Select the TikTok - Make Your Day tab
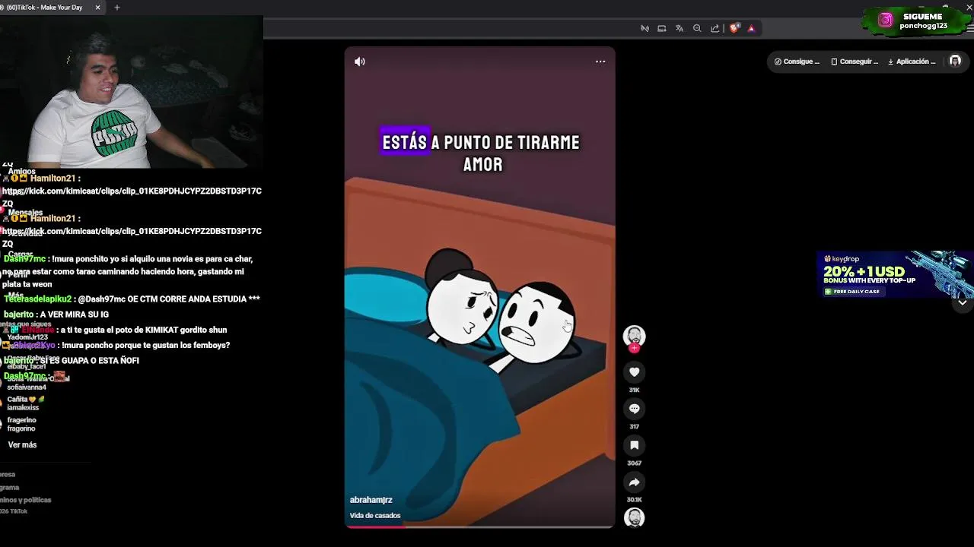This screenshot has height=547, width=974. [x=46, y=8]
